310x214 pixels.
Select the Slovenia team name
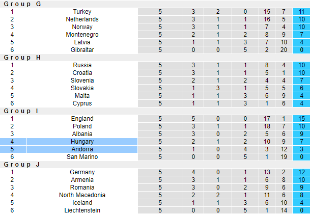[82, 81]
